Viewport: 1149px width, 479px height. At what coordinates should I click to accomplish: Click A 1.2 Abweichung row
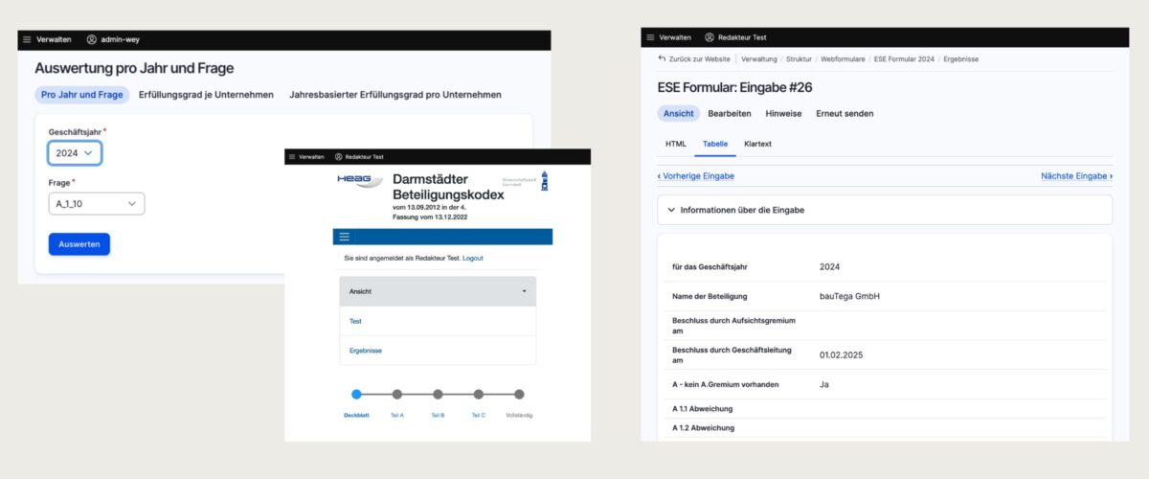point(885,428)
